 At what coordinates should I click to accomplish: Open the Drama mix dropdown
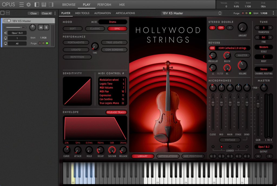113,22
